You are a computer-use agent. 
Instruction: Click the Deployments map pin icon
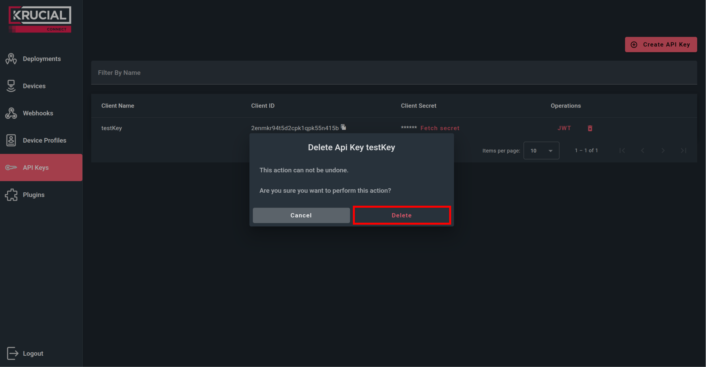coord(11,59)
